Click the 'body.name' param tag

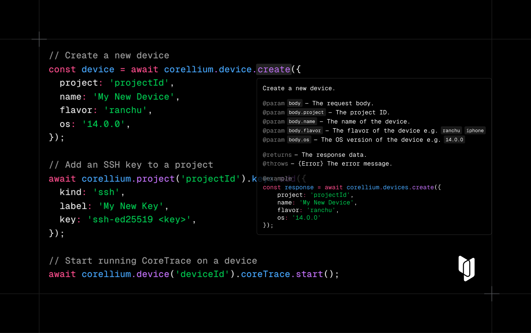point(302,122)
